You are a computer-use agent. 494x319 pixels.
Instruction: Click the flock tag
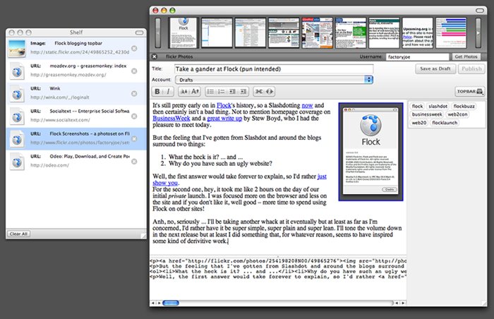[x=417, y=107]
